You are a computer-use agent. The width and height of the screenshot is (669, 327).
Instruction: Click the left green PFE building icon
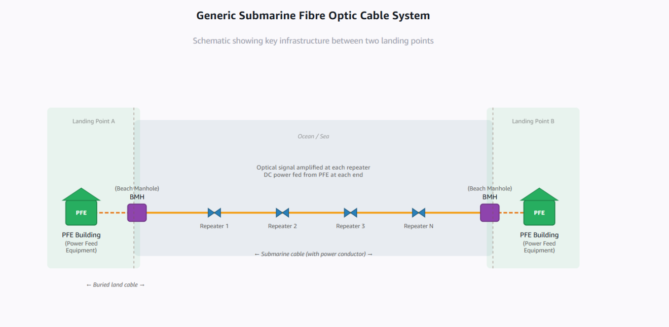pyautogui.click(x=81, y=207)
